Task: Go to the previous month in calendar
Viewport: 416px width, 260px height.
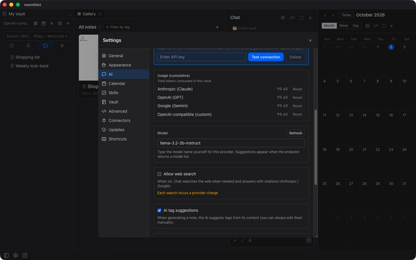Action: pos(325,15)
